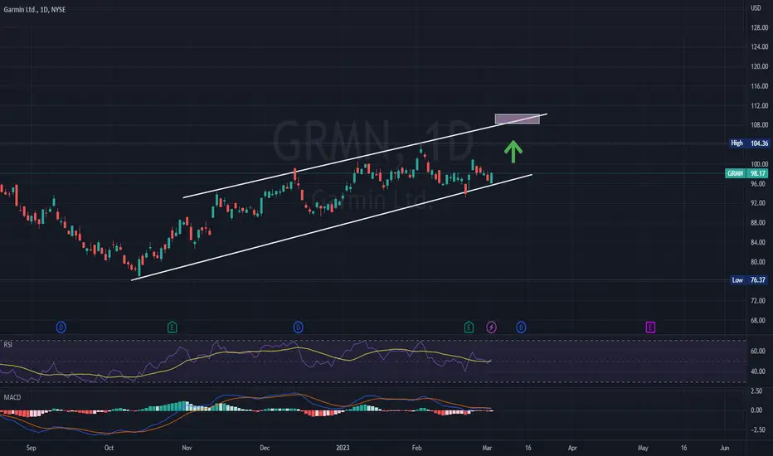The image size is (773, 456).
Task: Click the 16 label between Mar and Apr
Action: tap(528, 448)
